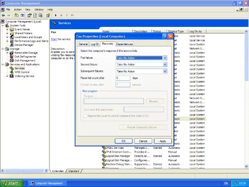Viewport: 249px width, 187px height.
Task: Open the Second failure dropdown
Action: tap(165, 65)
